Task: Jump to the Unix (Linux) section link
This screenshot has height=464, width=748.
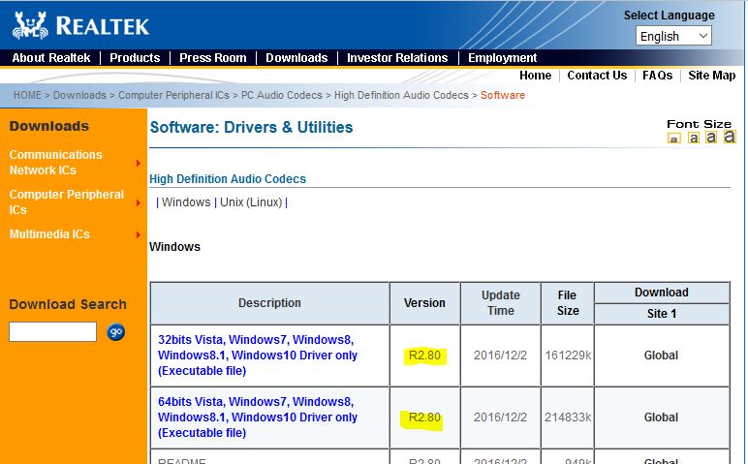Action: [251, 202]
